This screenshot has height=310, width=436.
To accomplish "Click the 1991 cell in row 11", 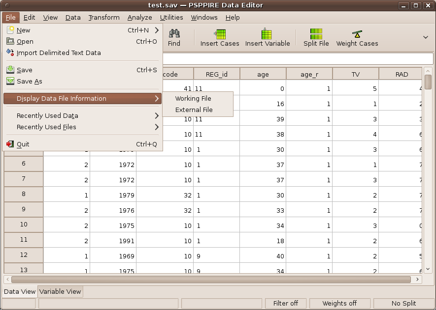I will click(113, 241).
